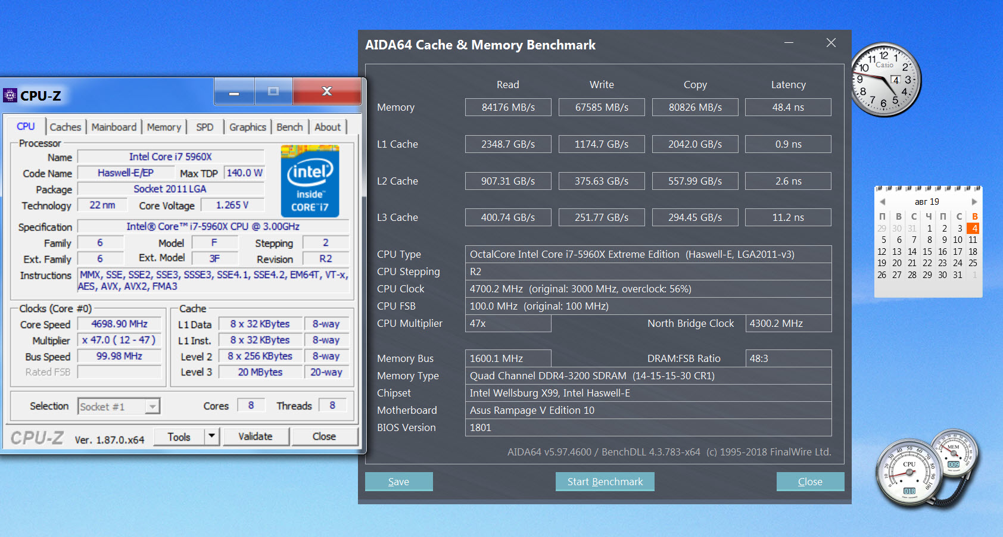Open the Bench tab
Viewport: 1003px width, 537px height.
point(289,127)
